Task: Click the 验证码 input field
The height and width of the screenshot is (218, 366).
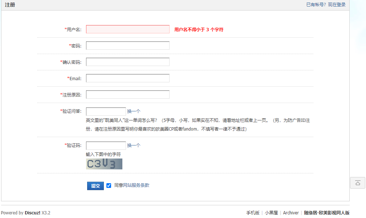Action: click(106, 145)
